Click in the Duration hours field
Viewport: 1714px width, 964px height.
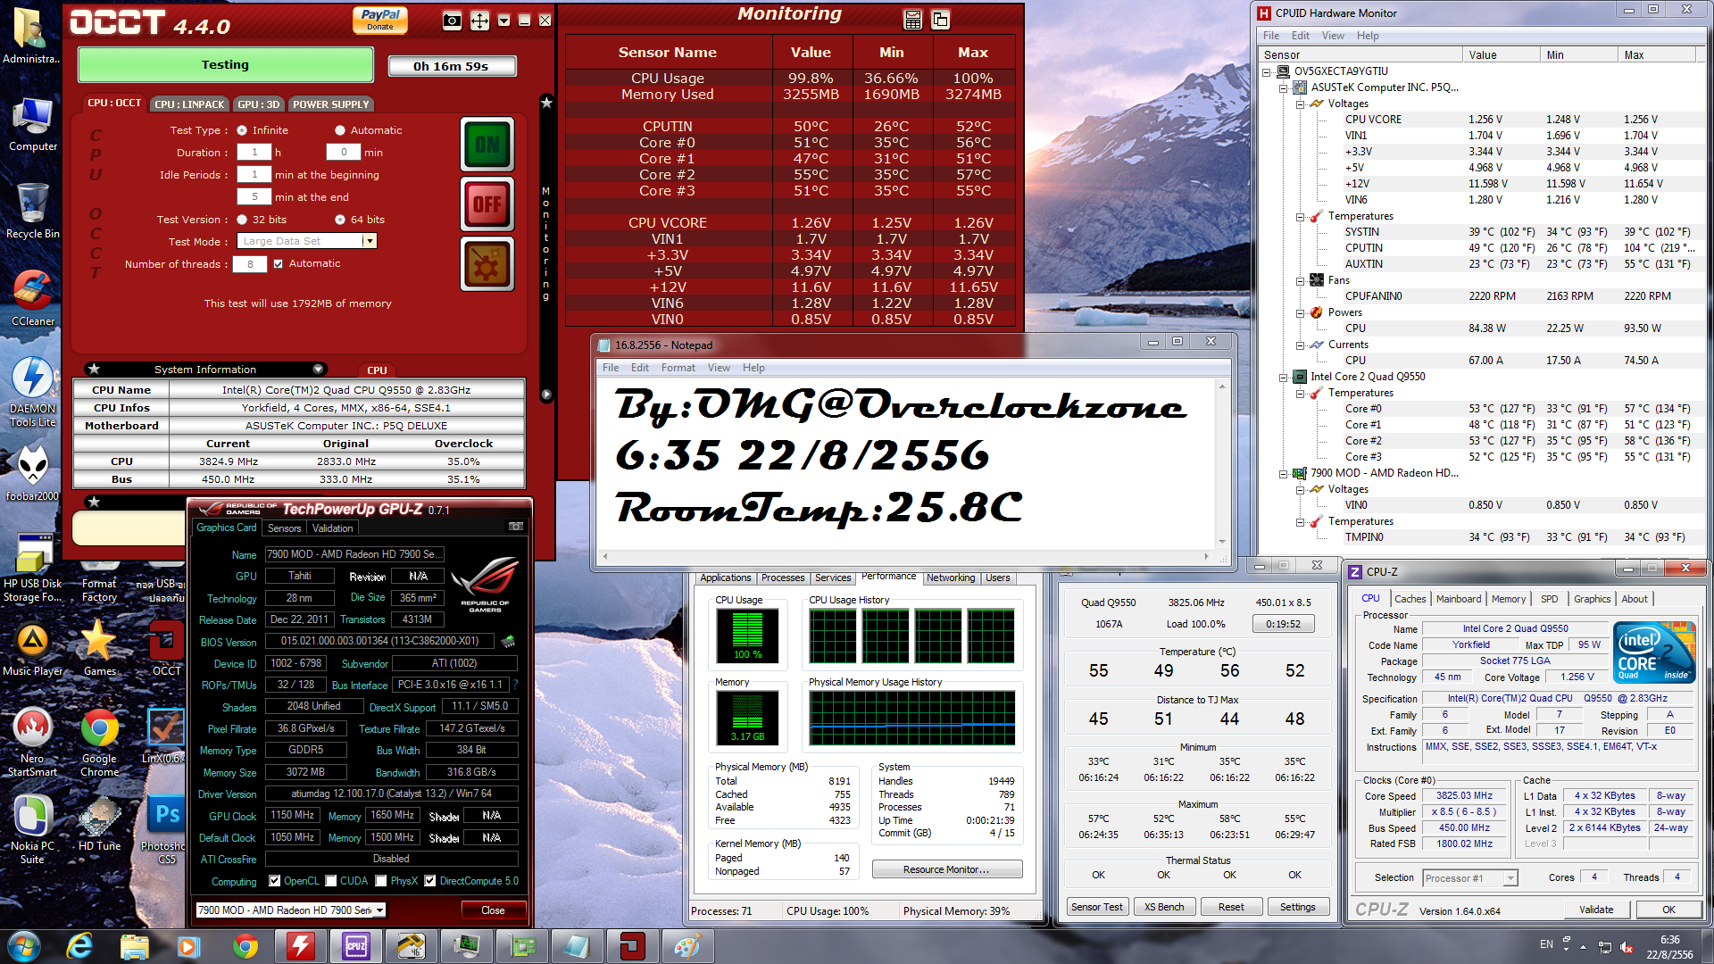coord(254,153)
